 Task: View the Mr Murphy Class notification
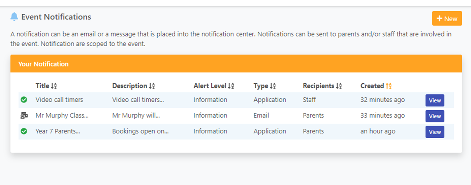[x=435, y=116]
